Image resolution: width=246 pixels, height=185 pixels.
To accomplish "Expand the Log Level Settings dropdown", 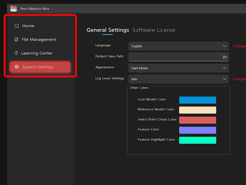I will click(x=178, y=79).
